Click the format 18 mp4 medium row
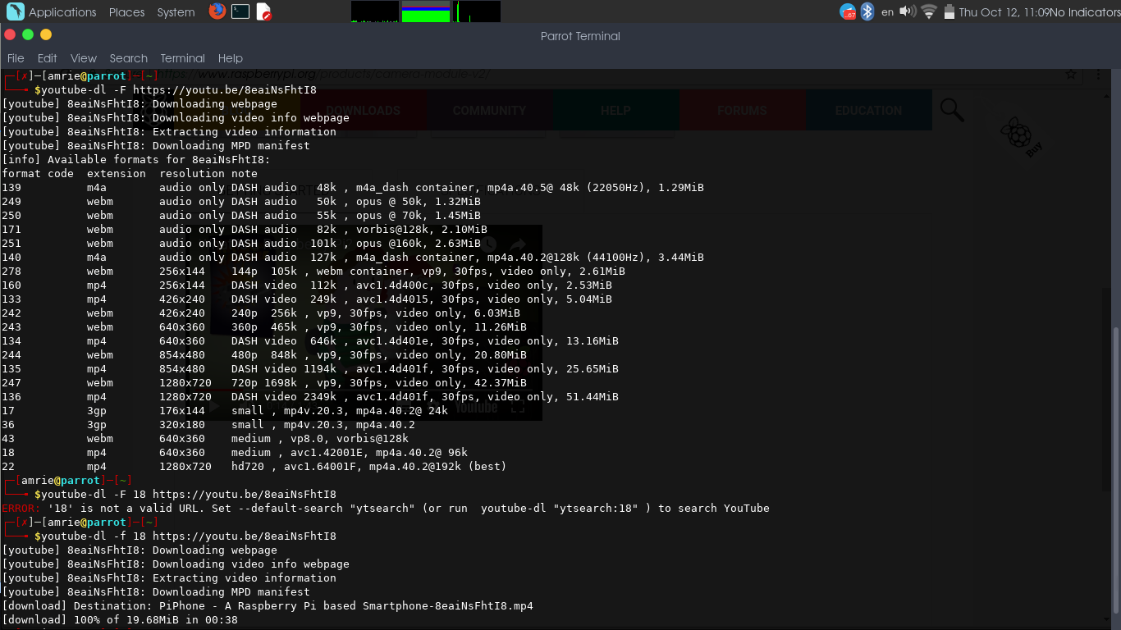Screen dimensions: 1121x630 tap(235, 453)
